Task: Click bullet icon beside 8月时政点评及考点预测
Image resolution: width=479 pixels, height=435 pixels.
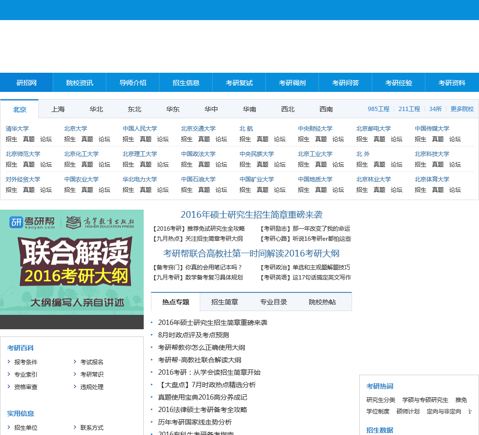Action: 152,335
